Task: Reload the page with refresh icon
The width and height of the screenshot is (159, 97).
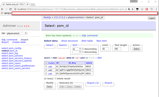Action: [10, 9]
